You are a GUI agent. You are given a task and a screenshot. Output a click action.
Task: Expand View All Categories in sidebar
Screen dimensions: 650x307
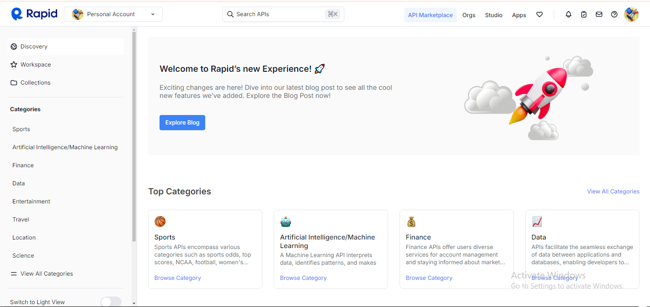pos(46,274)
